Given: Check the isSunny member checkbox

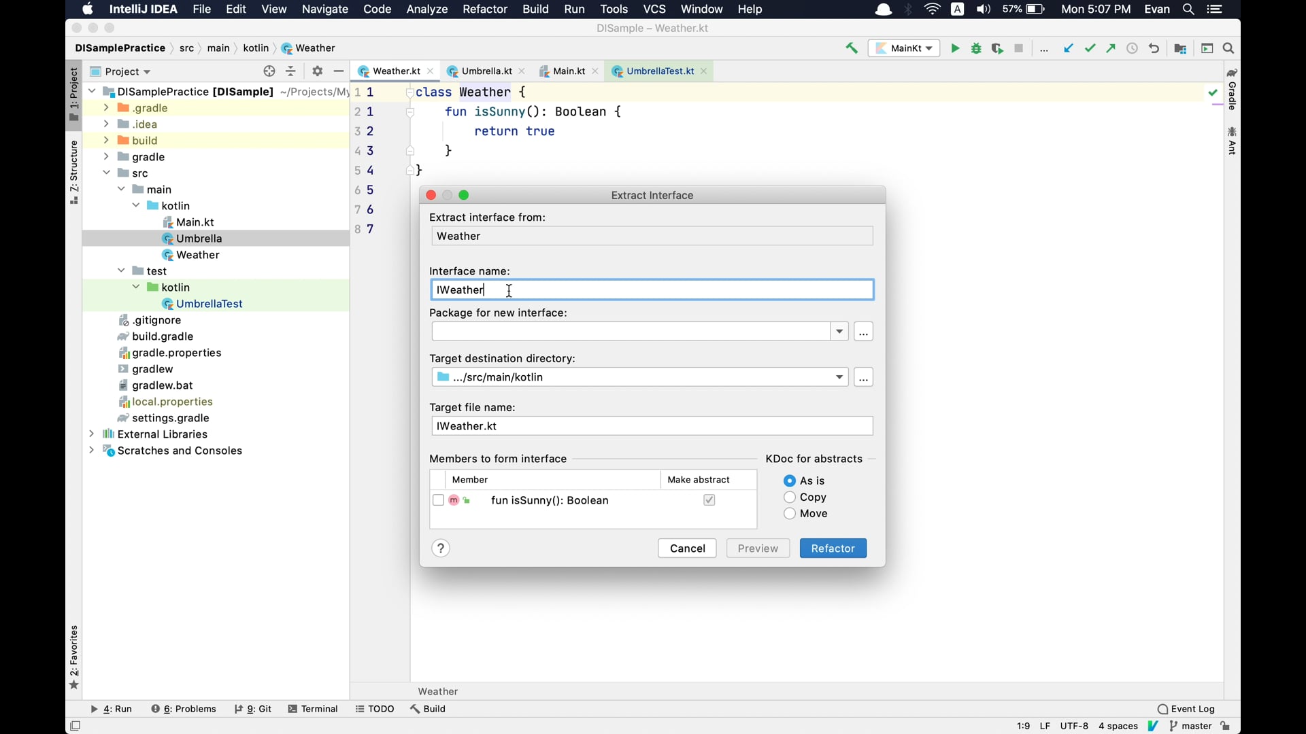Looking at the screenshot, I should (x=438, y=500).
